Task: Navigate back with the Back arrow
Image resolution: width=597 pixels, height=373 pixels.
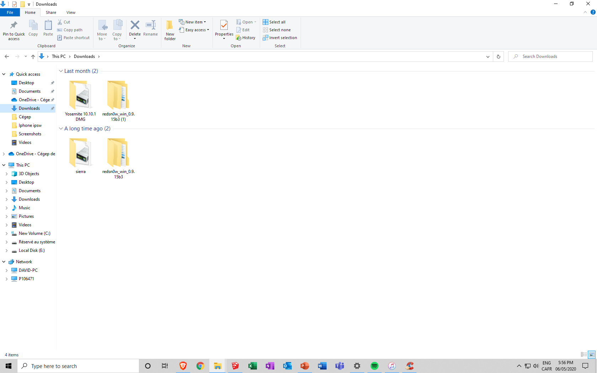Action: click(7, 56)
